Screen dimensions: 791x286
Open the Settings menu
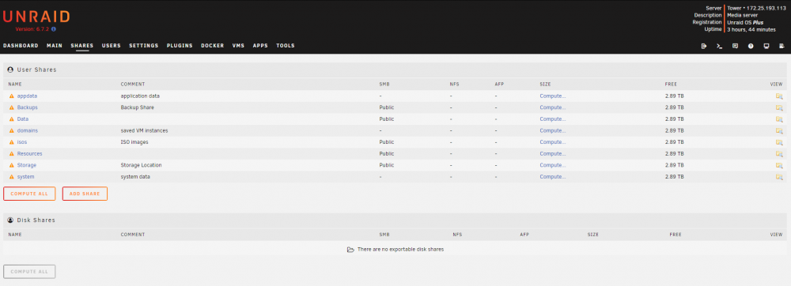[144, 46]
